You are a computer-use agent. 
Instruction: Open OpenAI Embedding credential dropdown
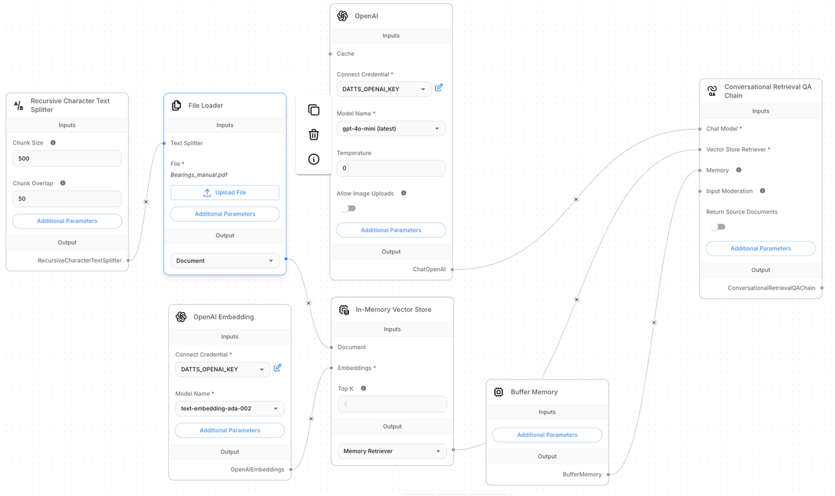222,370
